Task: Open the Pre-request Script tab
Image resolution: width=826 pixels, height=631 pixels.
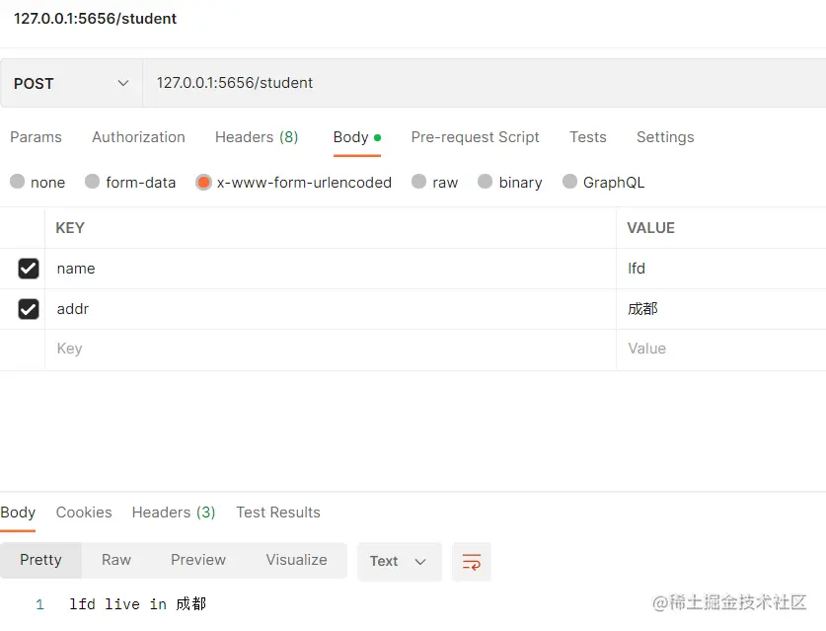Action: pos(475,137)
